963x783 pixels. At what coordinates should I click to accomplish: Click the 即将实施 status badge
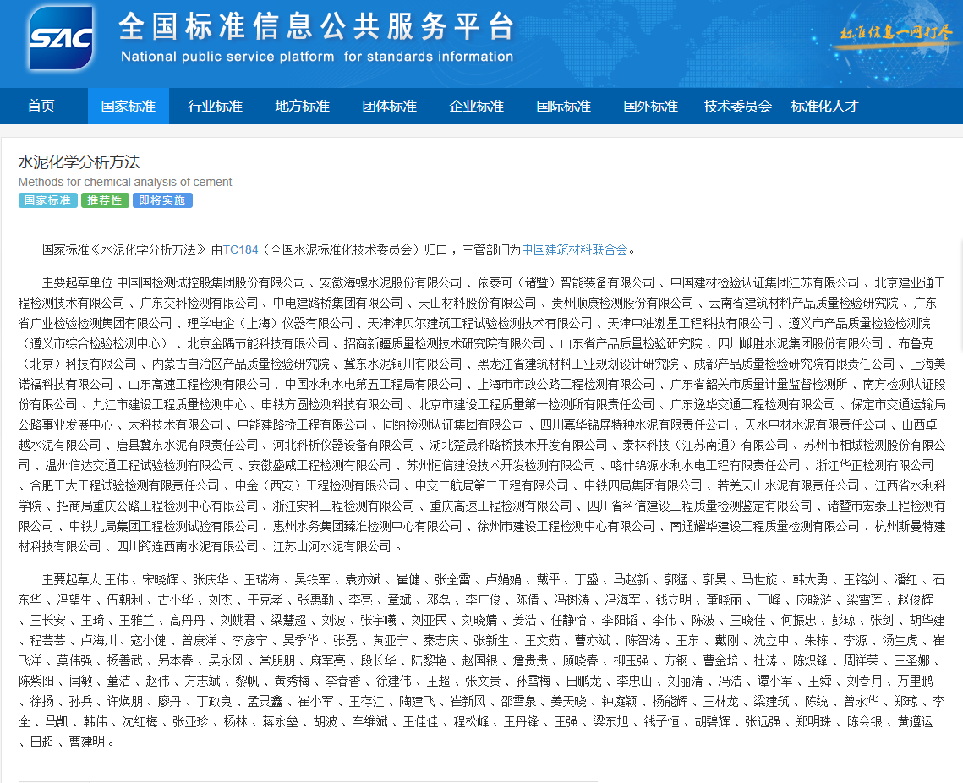coord(162,200)
